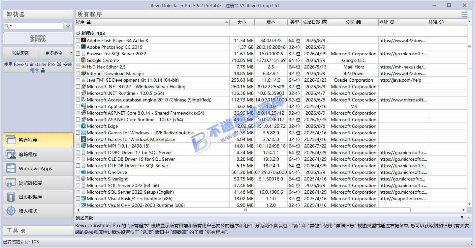This screenshot has height=248, width=475.
Task: Click the 类型 column header
Action: click(295, 22)
